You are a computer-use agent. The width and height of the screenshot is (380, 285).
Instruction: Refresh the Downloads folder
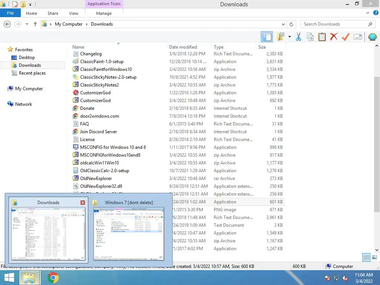point(291,24)
